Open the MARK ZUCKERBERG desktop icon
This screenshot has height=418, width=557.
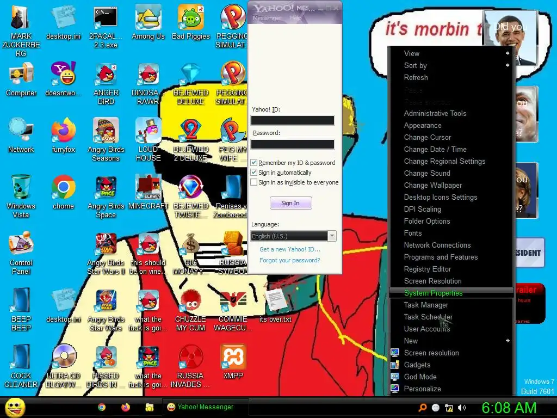[x=21, y=30]
